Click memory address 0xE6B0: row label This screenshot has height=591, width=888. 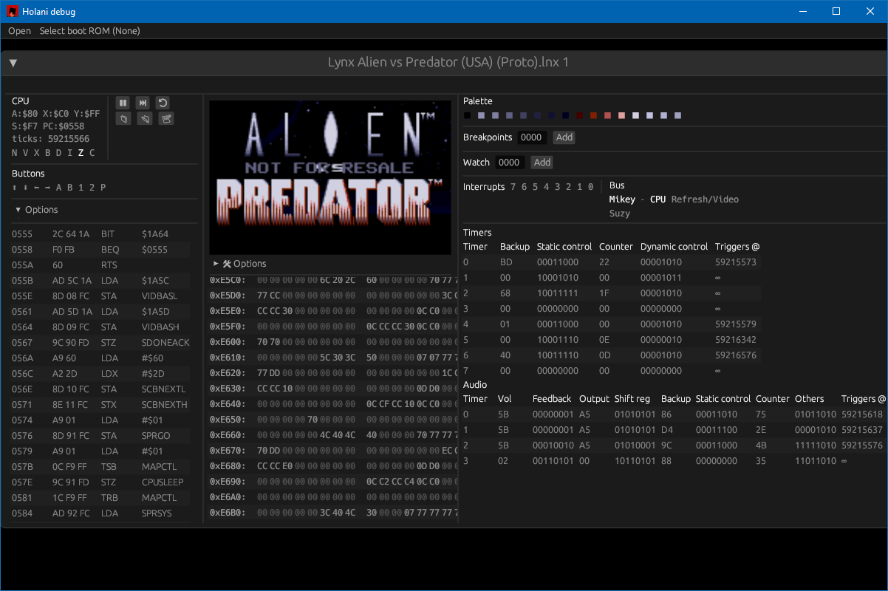click(x=229, y=513)
